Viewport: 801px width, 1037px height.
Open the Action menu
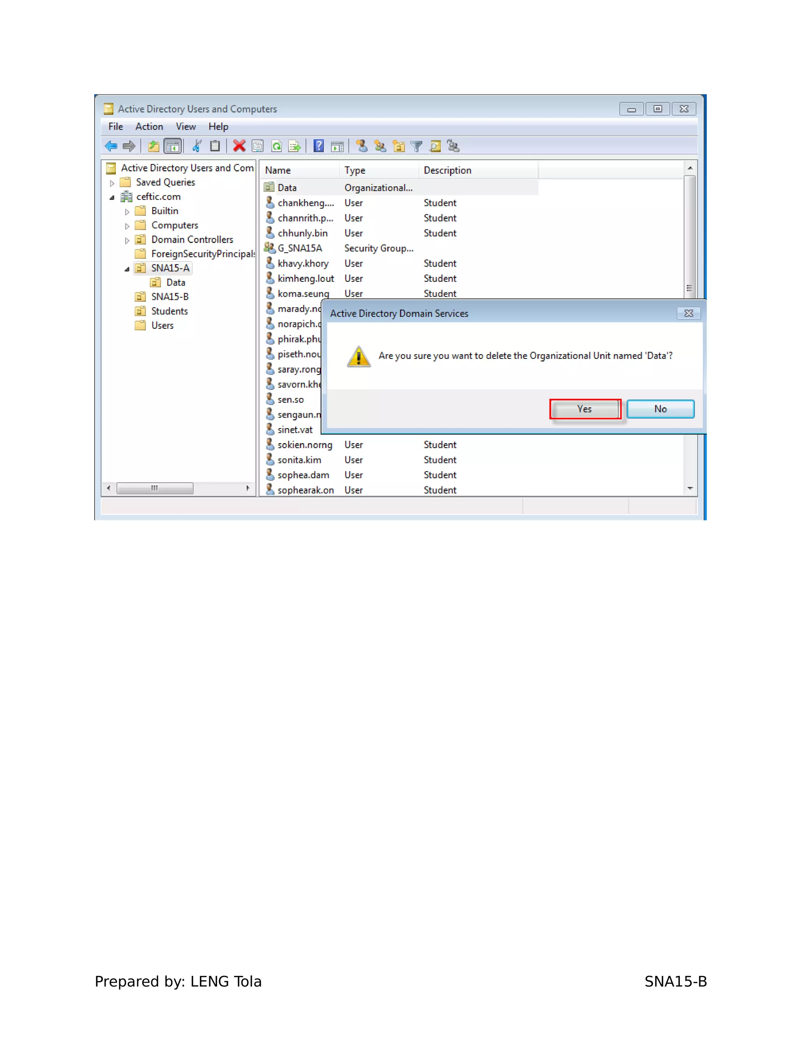pos(149,127)
